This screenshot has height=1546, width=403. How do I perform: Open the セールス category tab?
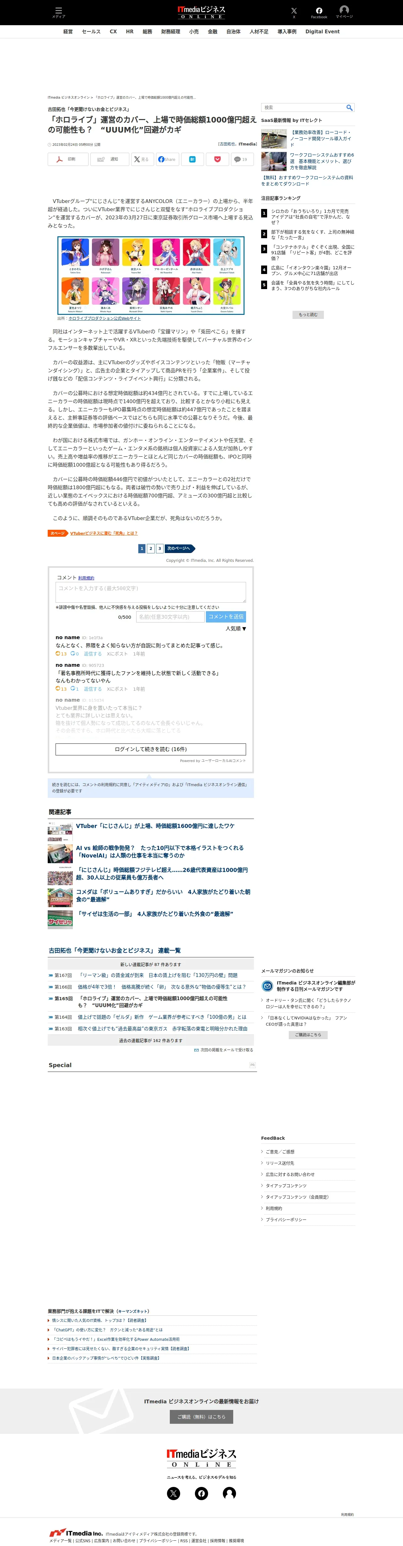91,32
